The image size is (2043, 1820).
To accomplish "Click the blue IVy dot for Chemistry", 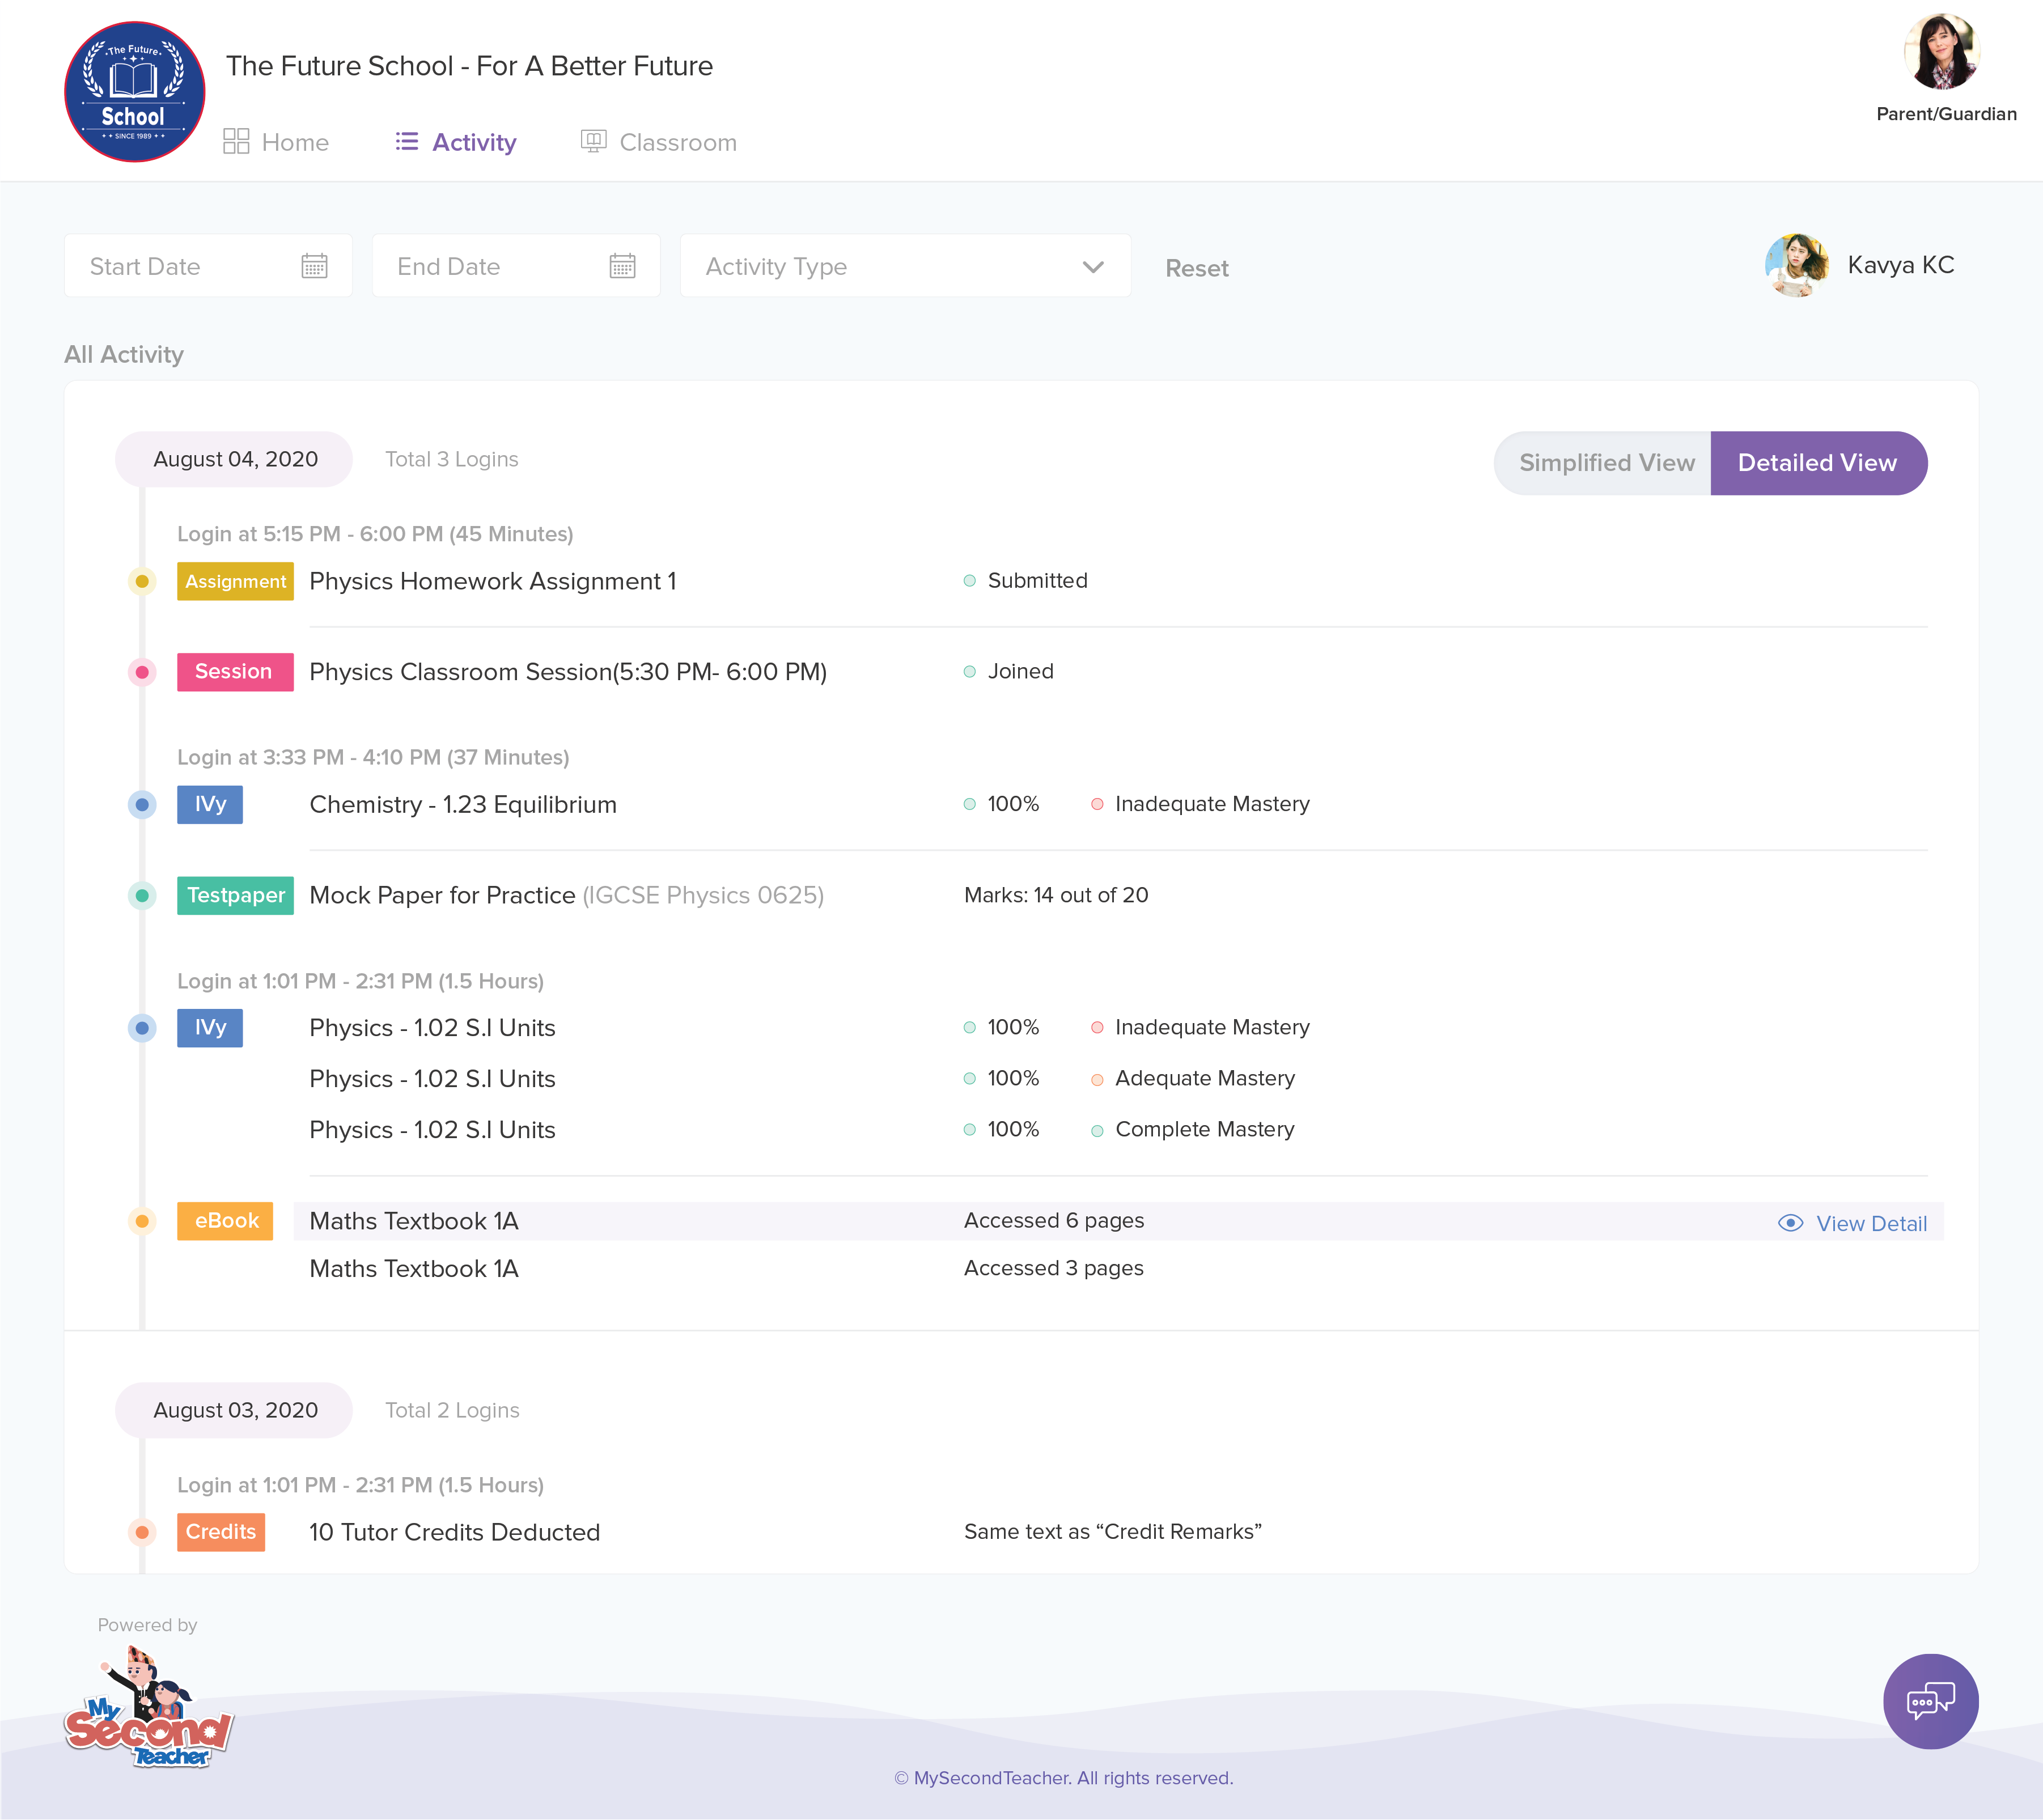I will pyautogui.click(x=142, y=804).
